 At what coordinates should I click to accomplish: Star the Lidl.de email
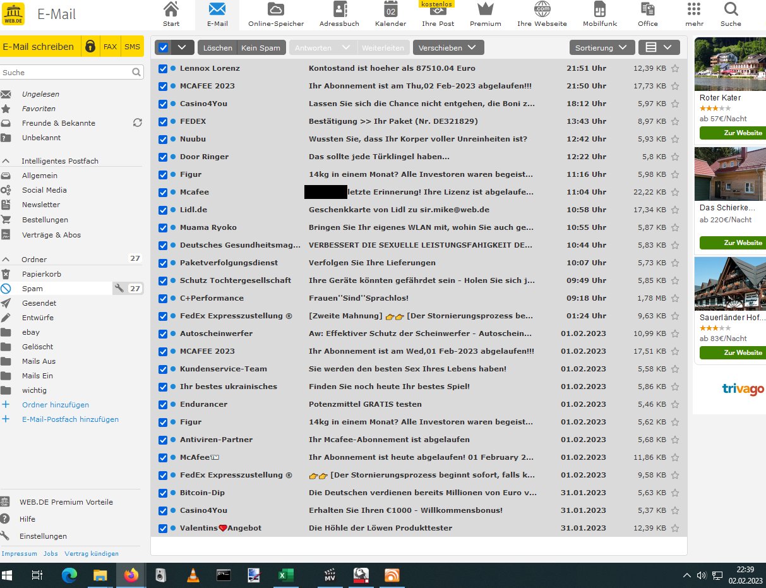(x=675, y=210)
